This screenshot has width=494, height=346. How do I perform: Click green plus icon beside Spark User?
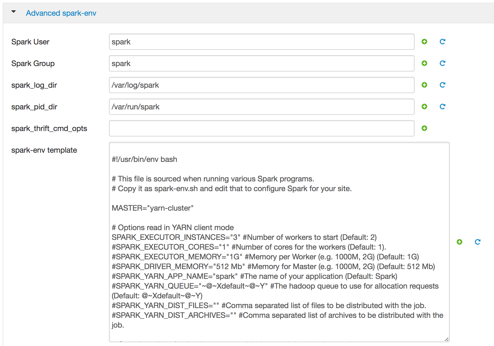click(424, 42)
